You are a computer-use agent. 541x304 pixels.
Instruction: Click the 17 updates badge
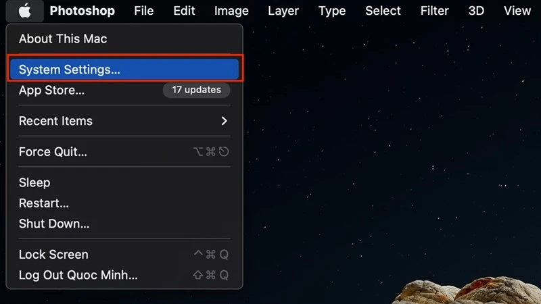[196, 90]
